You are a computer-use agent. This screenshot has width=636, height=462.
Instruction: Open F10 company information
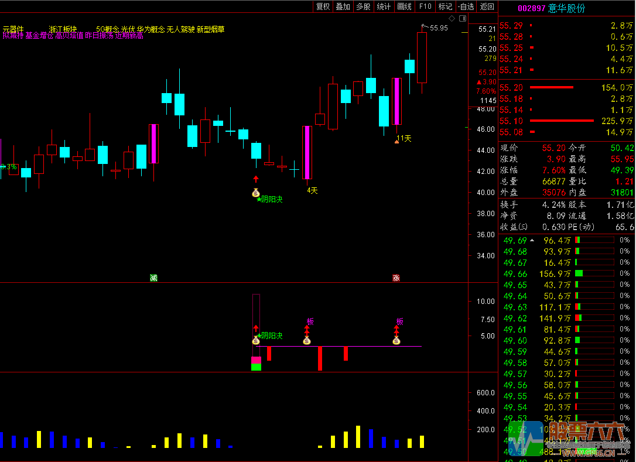click(x=425, y=6)
